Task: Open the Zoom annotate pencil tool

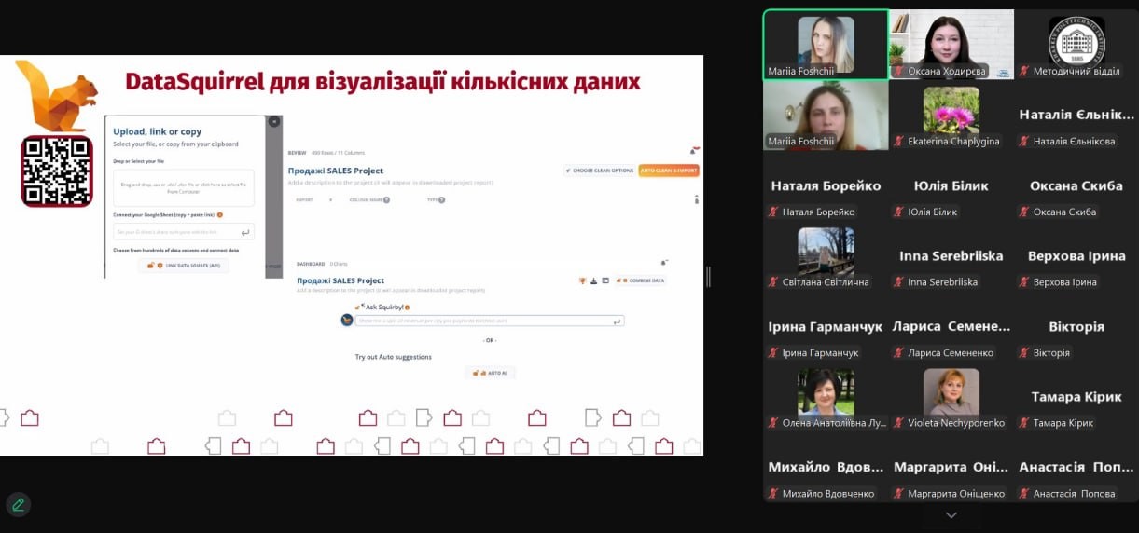Action: [x=18, y=505]
